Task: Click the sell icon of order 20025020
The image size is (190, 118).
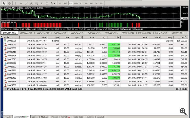Action: pos(5,45)
